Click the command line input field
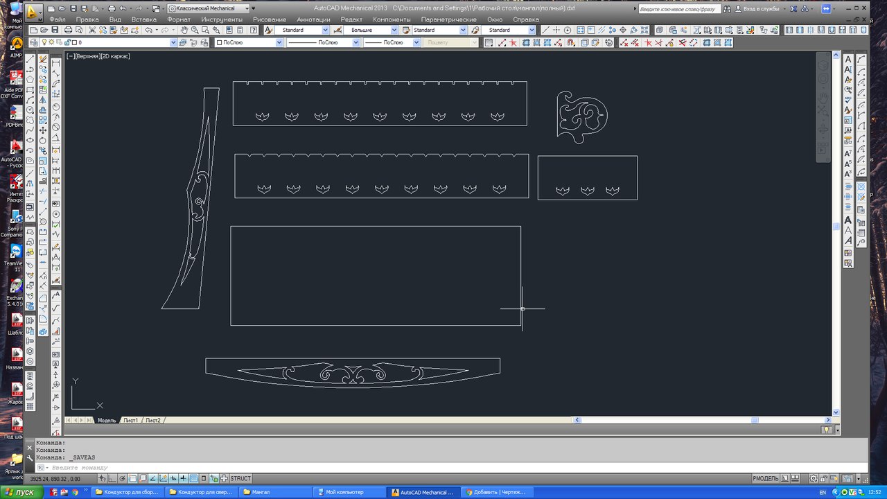The width and height of the screenshot is (887, 499). click(450, 467)
